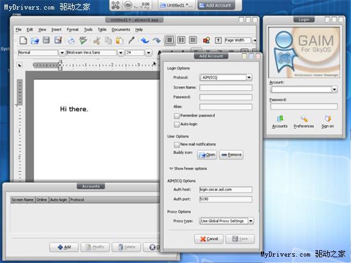The image size is (351, 263).
Task: Open the Page Width zoom dropdown
Action: click(x=254, y=40)
